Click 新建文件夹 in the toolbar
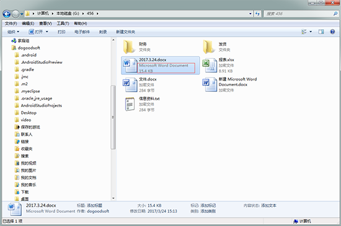Viewport: 341px width, 226px height. [125, 32]
